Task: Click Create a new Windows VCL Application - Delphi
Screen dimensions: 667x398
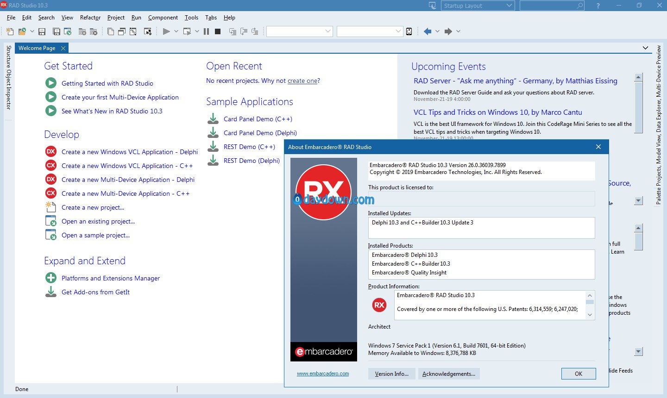Action: pos(130,152)
